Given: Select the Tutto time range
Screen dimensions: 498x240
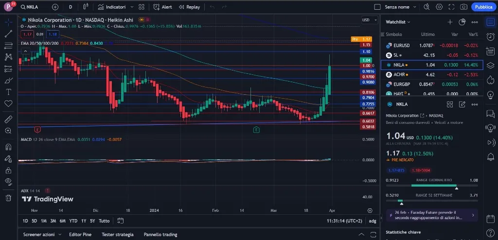Looking at the screenshot, I should [x=104, y=221].
